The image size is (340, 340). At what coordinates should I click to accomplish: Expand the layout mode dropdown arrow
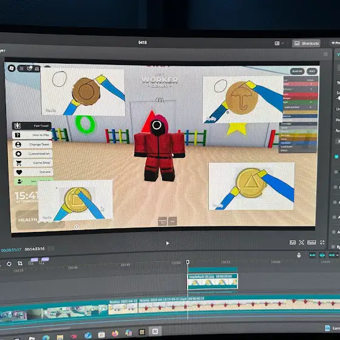tap(282, 43)
